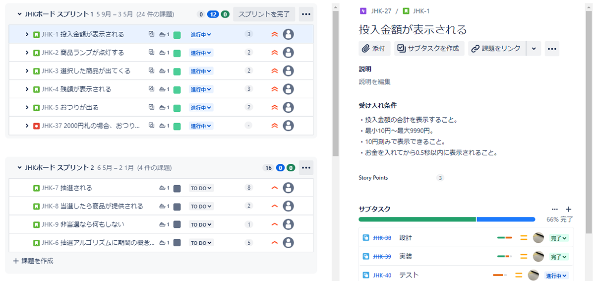Click the JHK-27 epic icon in breadcrumb
The width and height of the screenshot is (595, 281).
(x=363, y=11)
